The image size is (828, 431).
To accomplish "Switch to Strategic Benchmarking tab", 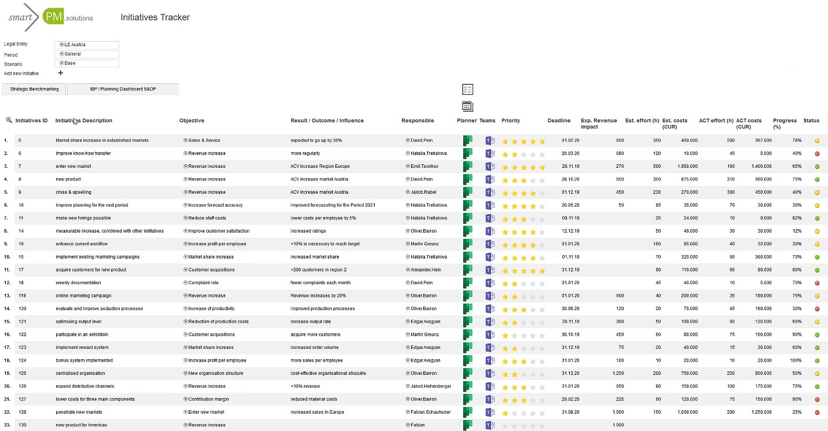I will (x=34, y=89).
